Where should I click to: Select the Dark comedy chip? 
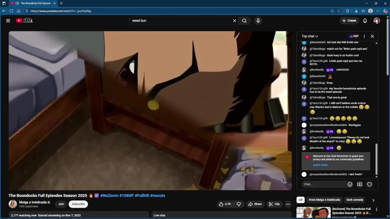pyautogui.click(x=355, y=200)
